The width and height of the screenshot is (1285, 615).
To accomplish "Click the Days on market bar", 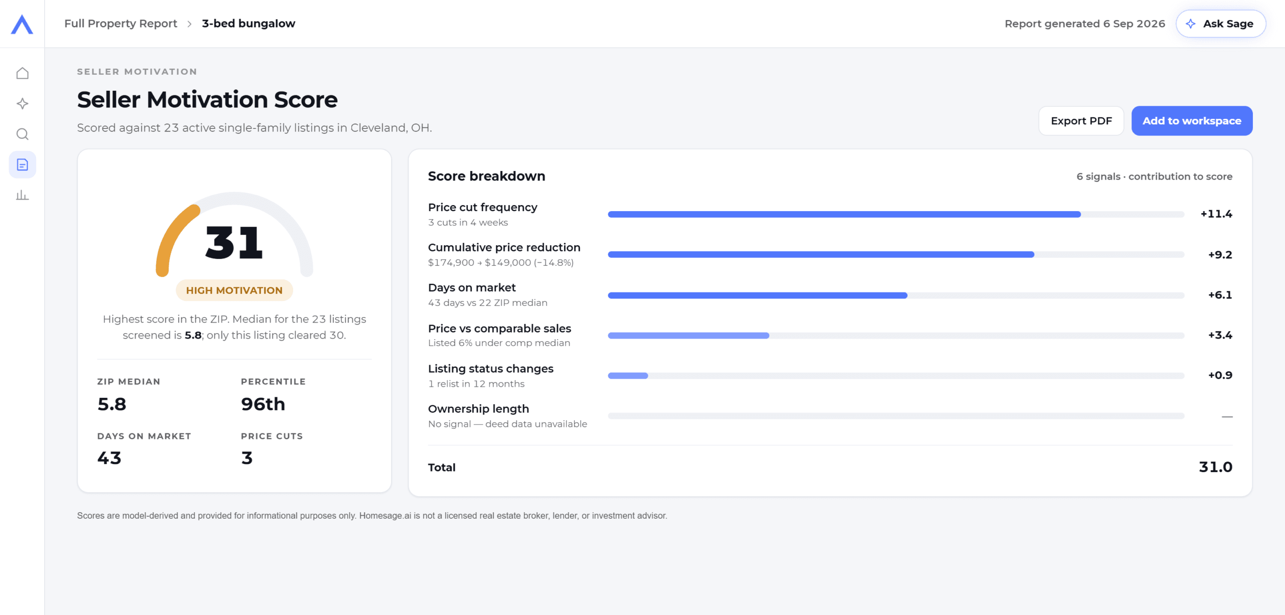I will (x=895, y=295).
